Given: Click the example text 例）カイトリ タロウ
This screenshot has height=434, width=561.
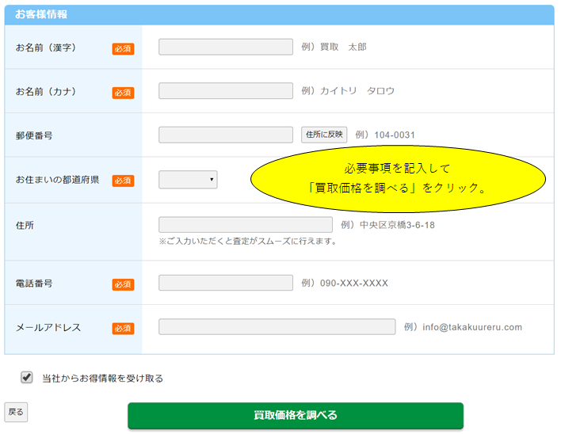Looking at the screenshot, I should [348, 91].
